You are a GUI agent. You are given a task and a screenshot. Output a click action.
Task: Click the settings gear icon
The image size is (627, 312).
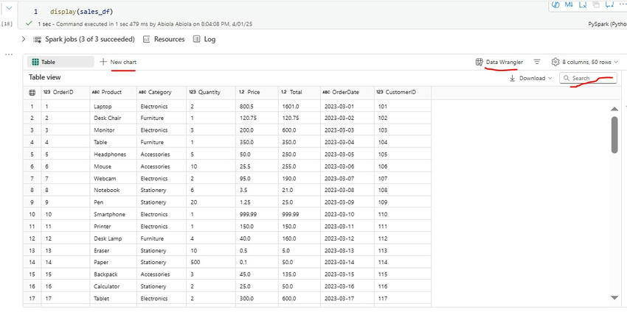click(x=555, y=62)
